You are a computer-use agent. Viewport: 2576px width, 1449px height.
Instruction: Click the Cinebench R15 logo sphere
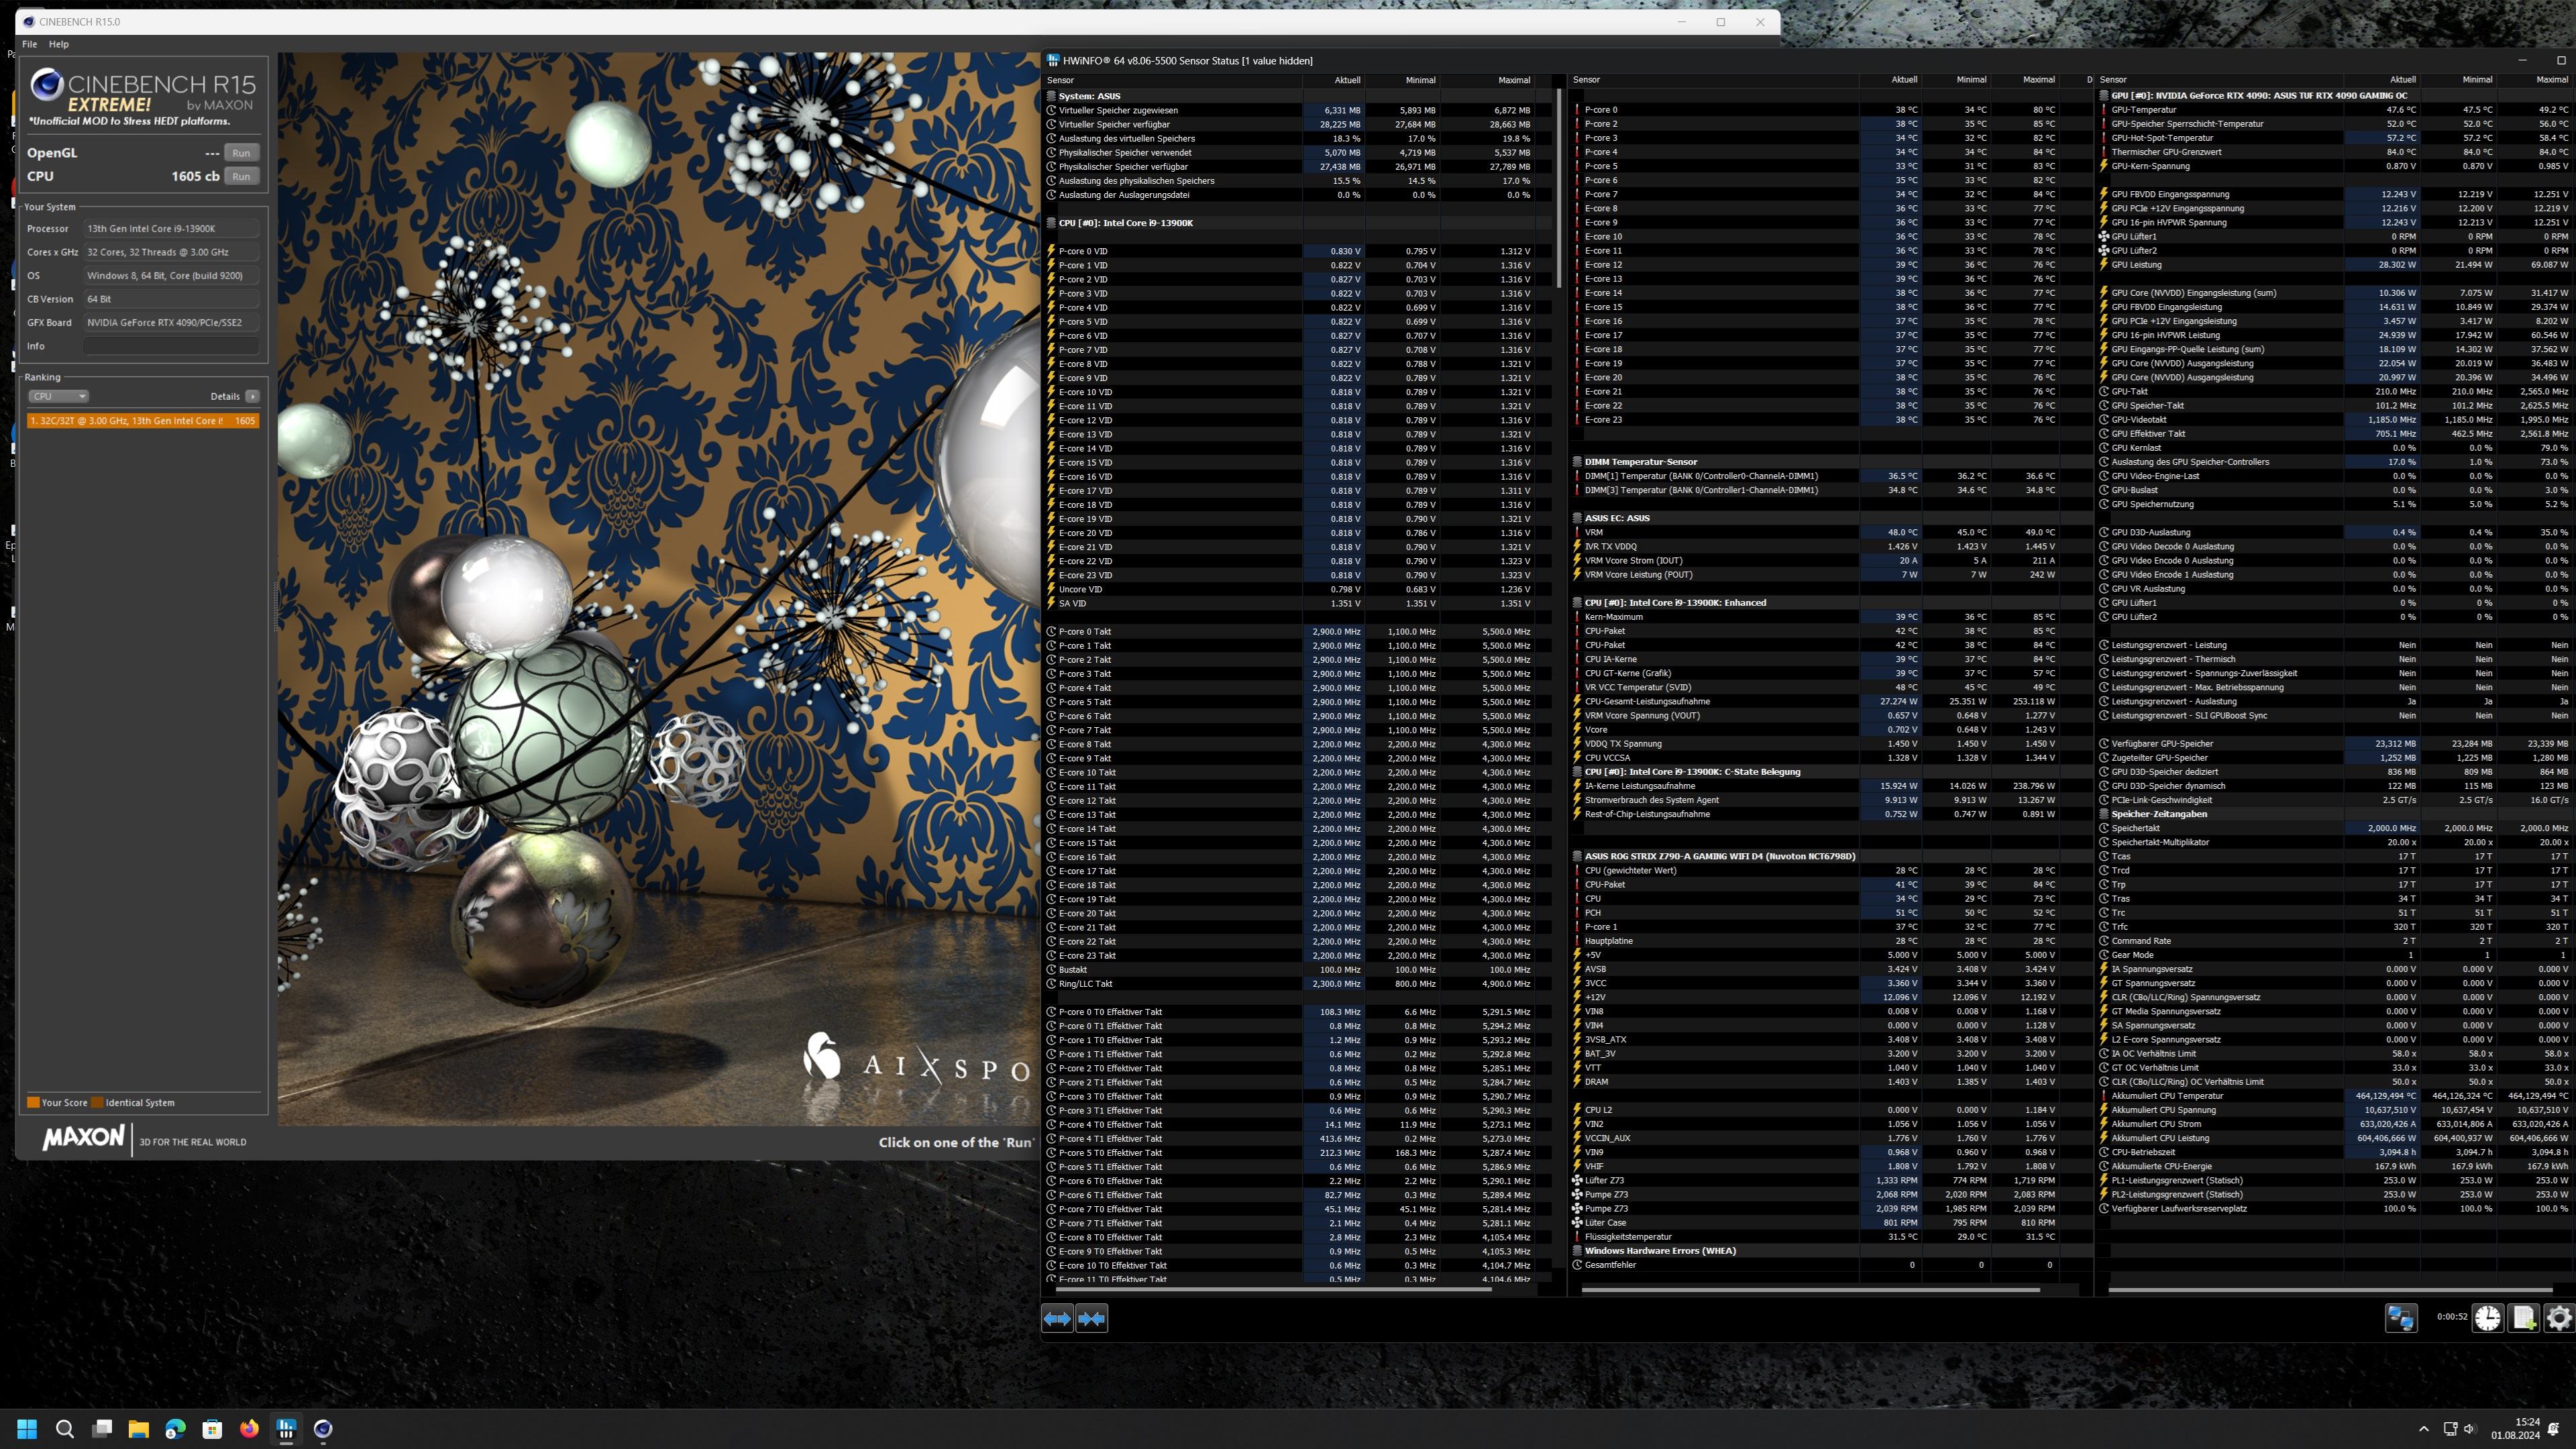point(46,85)
